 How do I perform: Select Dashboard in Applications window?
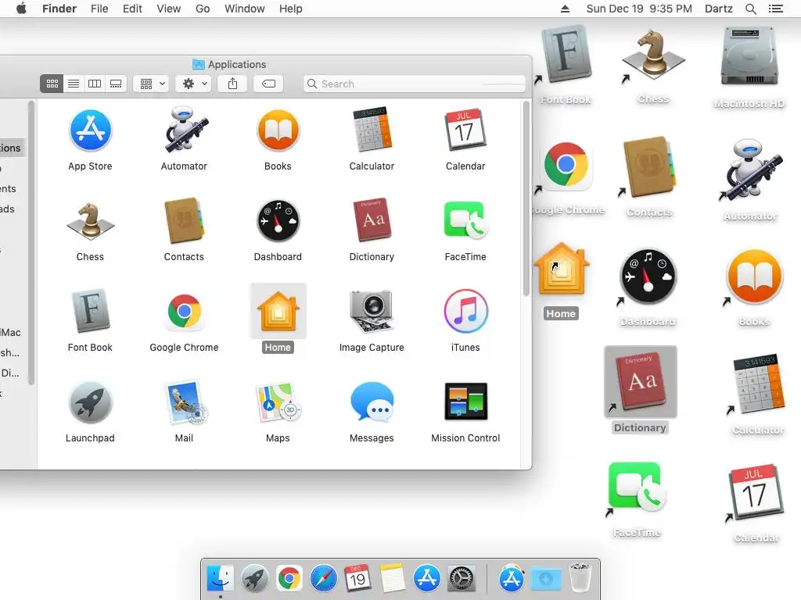pyautogui.click(x=278, y=221)
